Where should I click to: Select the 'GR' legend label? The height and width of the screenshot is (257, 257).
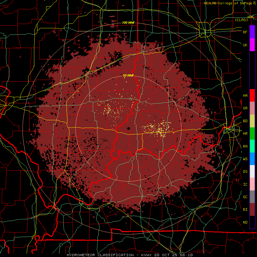pos(245,108)
